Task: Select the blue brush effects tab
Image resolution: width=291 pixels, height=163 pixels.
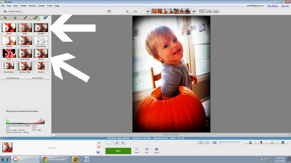Action: [45, 18]
